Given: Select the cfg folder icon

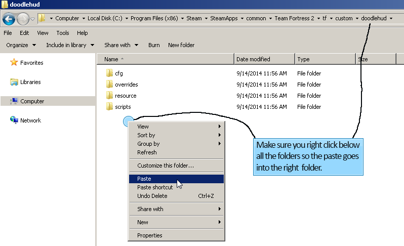Looking at the screenshot, I should (109, 73).
